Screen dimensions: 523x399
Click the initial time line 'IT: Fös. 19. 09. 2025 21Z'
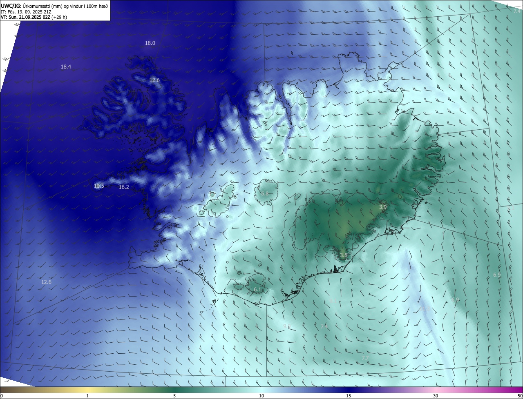click(26, 11)
